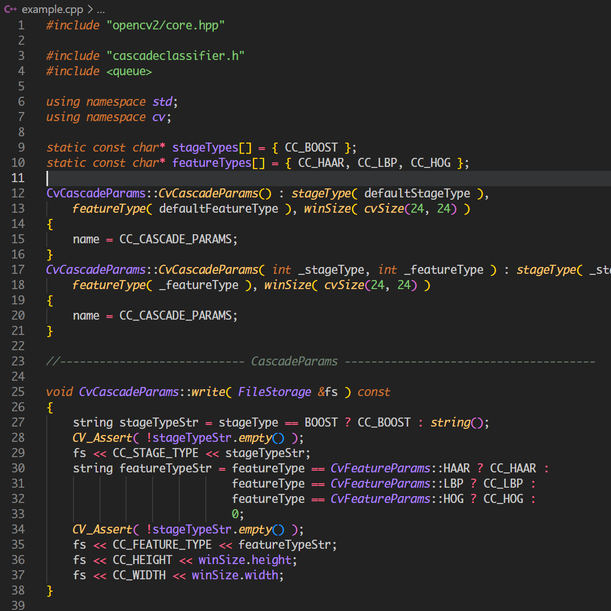611x611 pixels.
Task: Place cursor on empty line 11
Action: [328, 178]
